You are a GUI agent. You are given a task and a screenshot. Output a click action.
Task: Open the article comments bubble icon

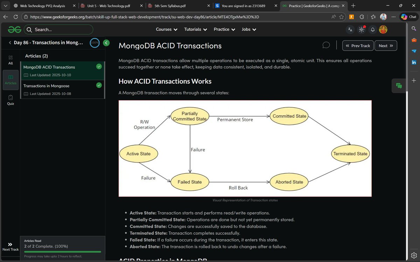(326, 45)
